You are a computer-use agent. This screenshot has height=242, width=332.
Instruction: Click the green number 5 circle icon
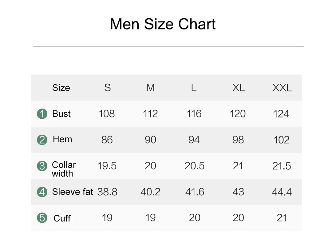point(42,218)
